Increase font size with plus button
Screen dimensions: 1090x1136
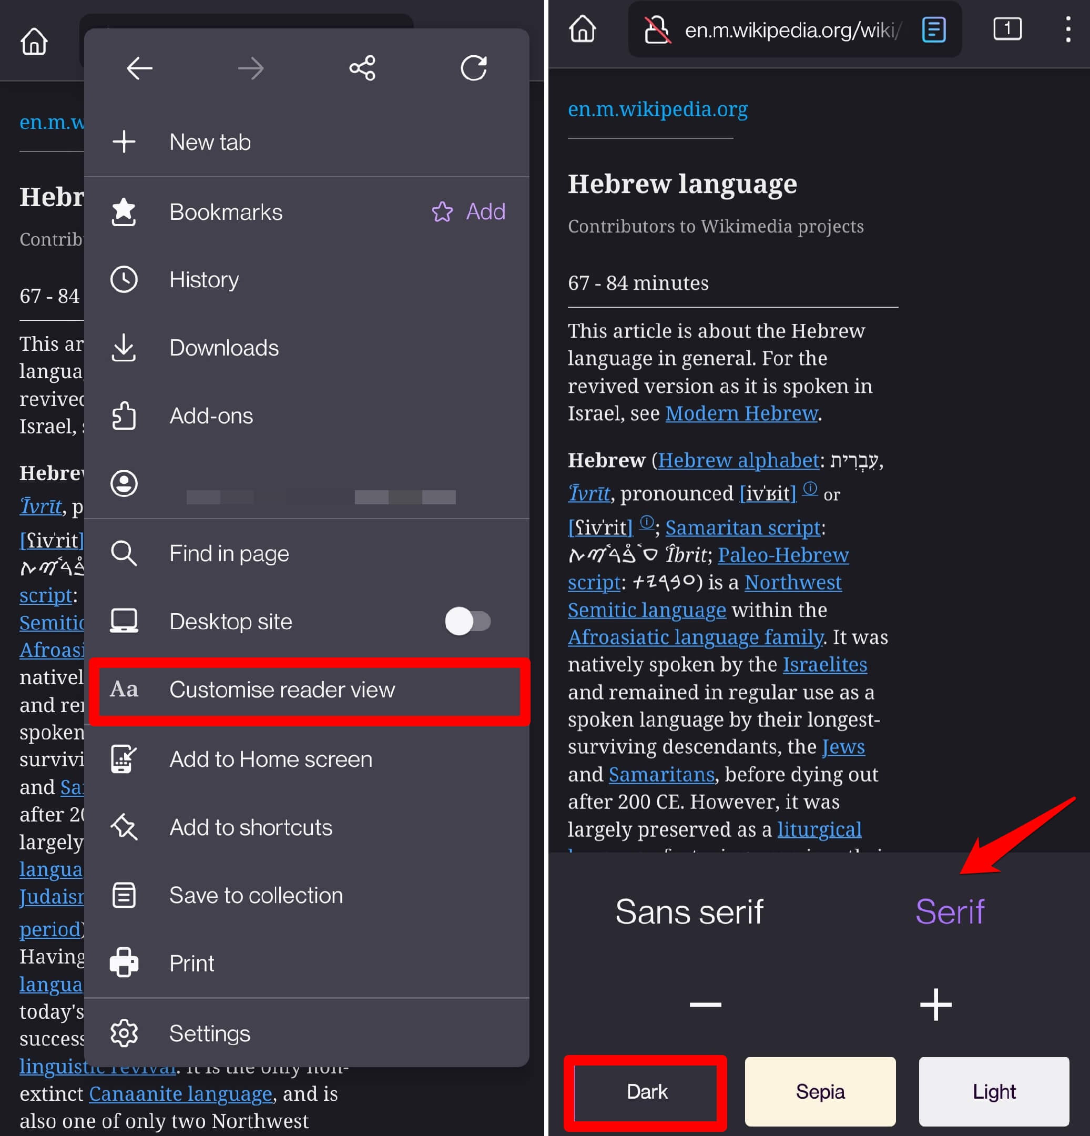click(936, 1005)
